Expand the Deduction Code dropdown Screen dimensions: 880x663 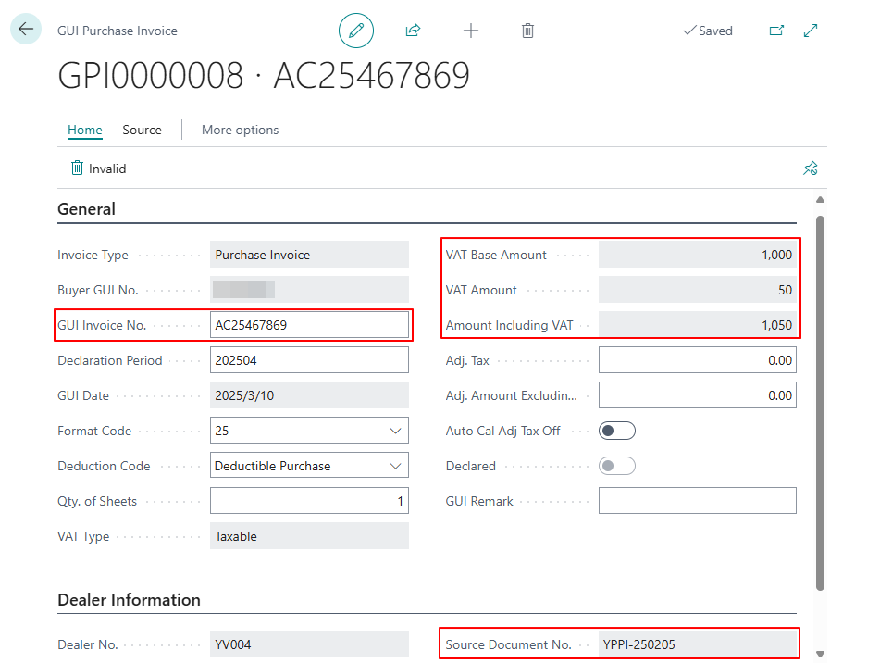309,466
